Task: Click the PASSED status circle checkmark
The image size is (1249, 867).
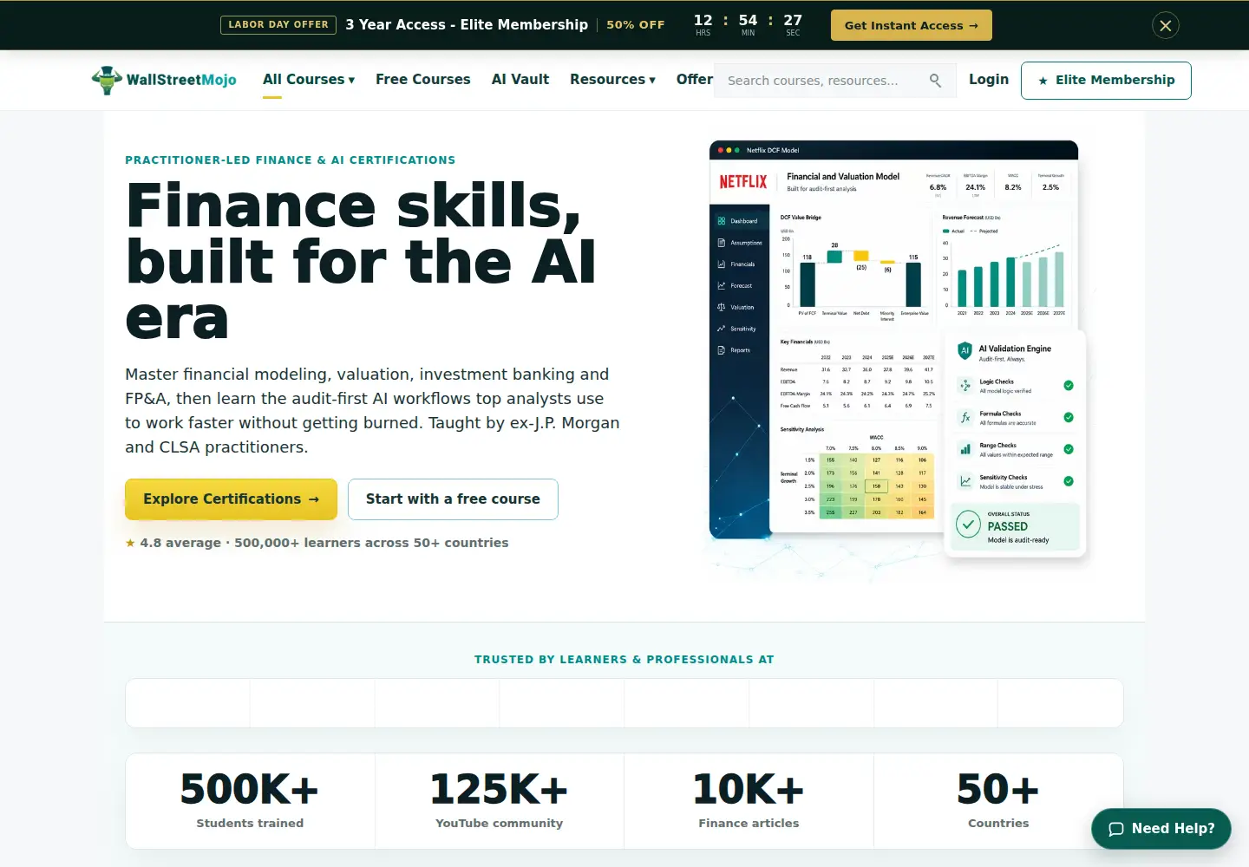Action: point(968,525)
